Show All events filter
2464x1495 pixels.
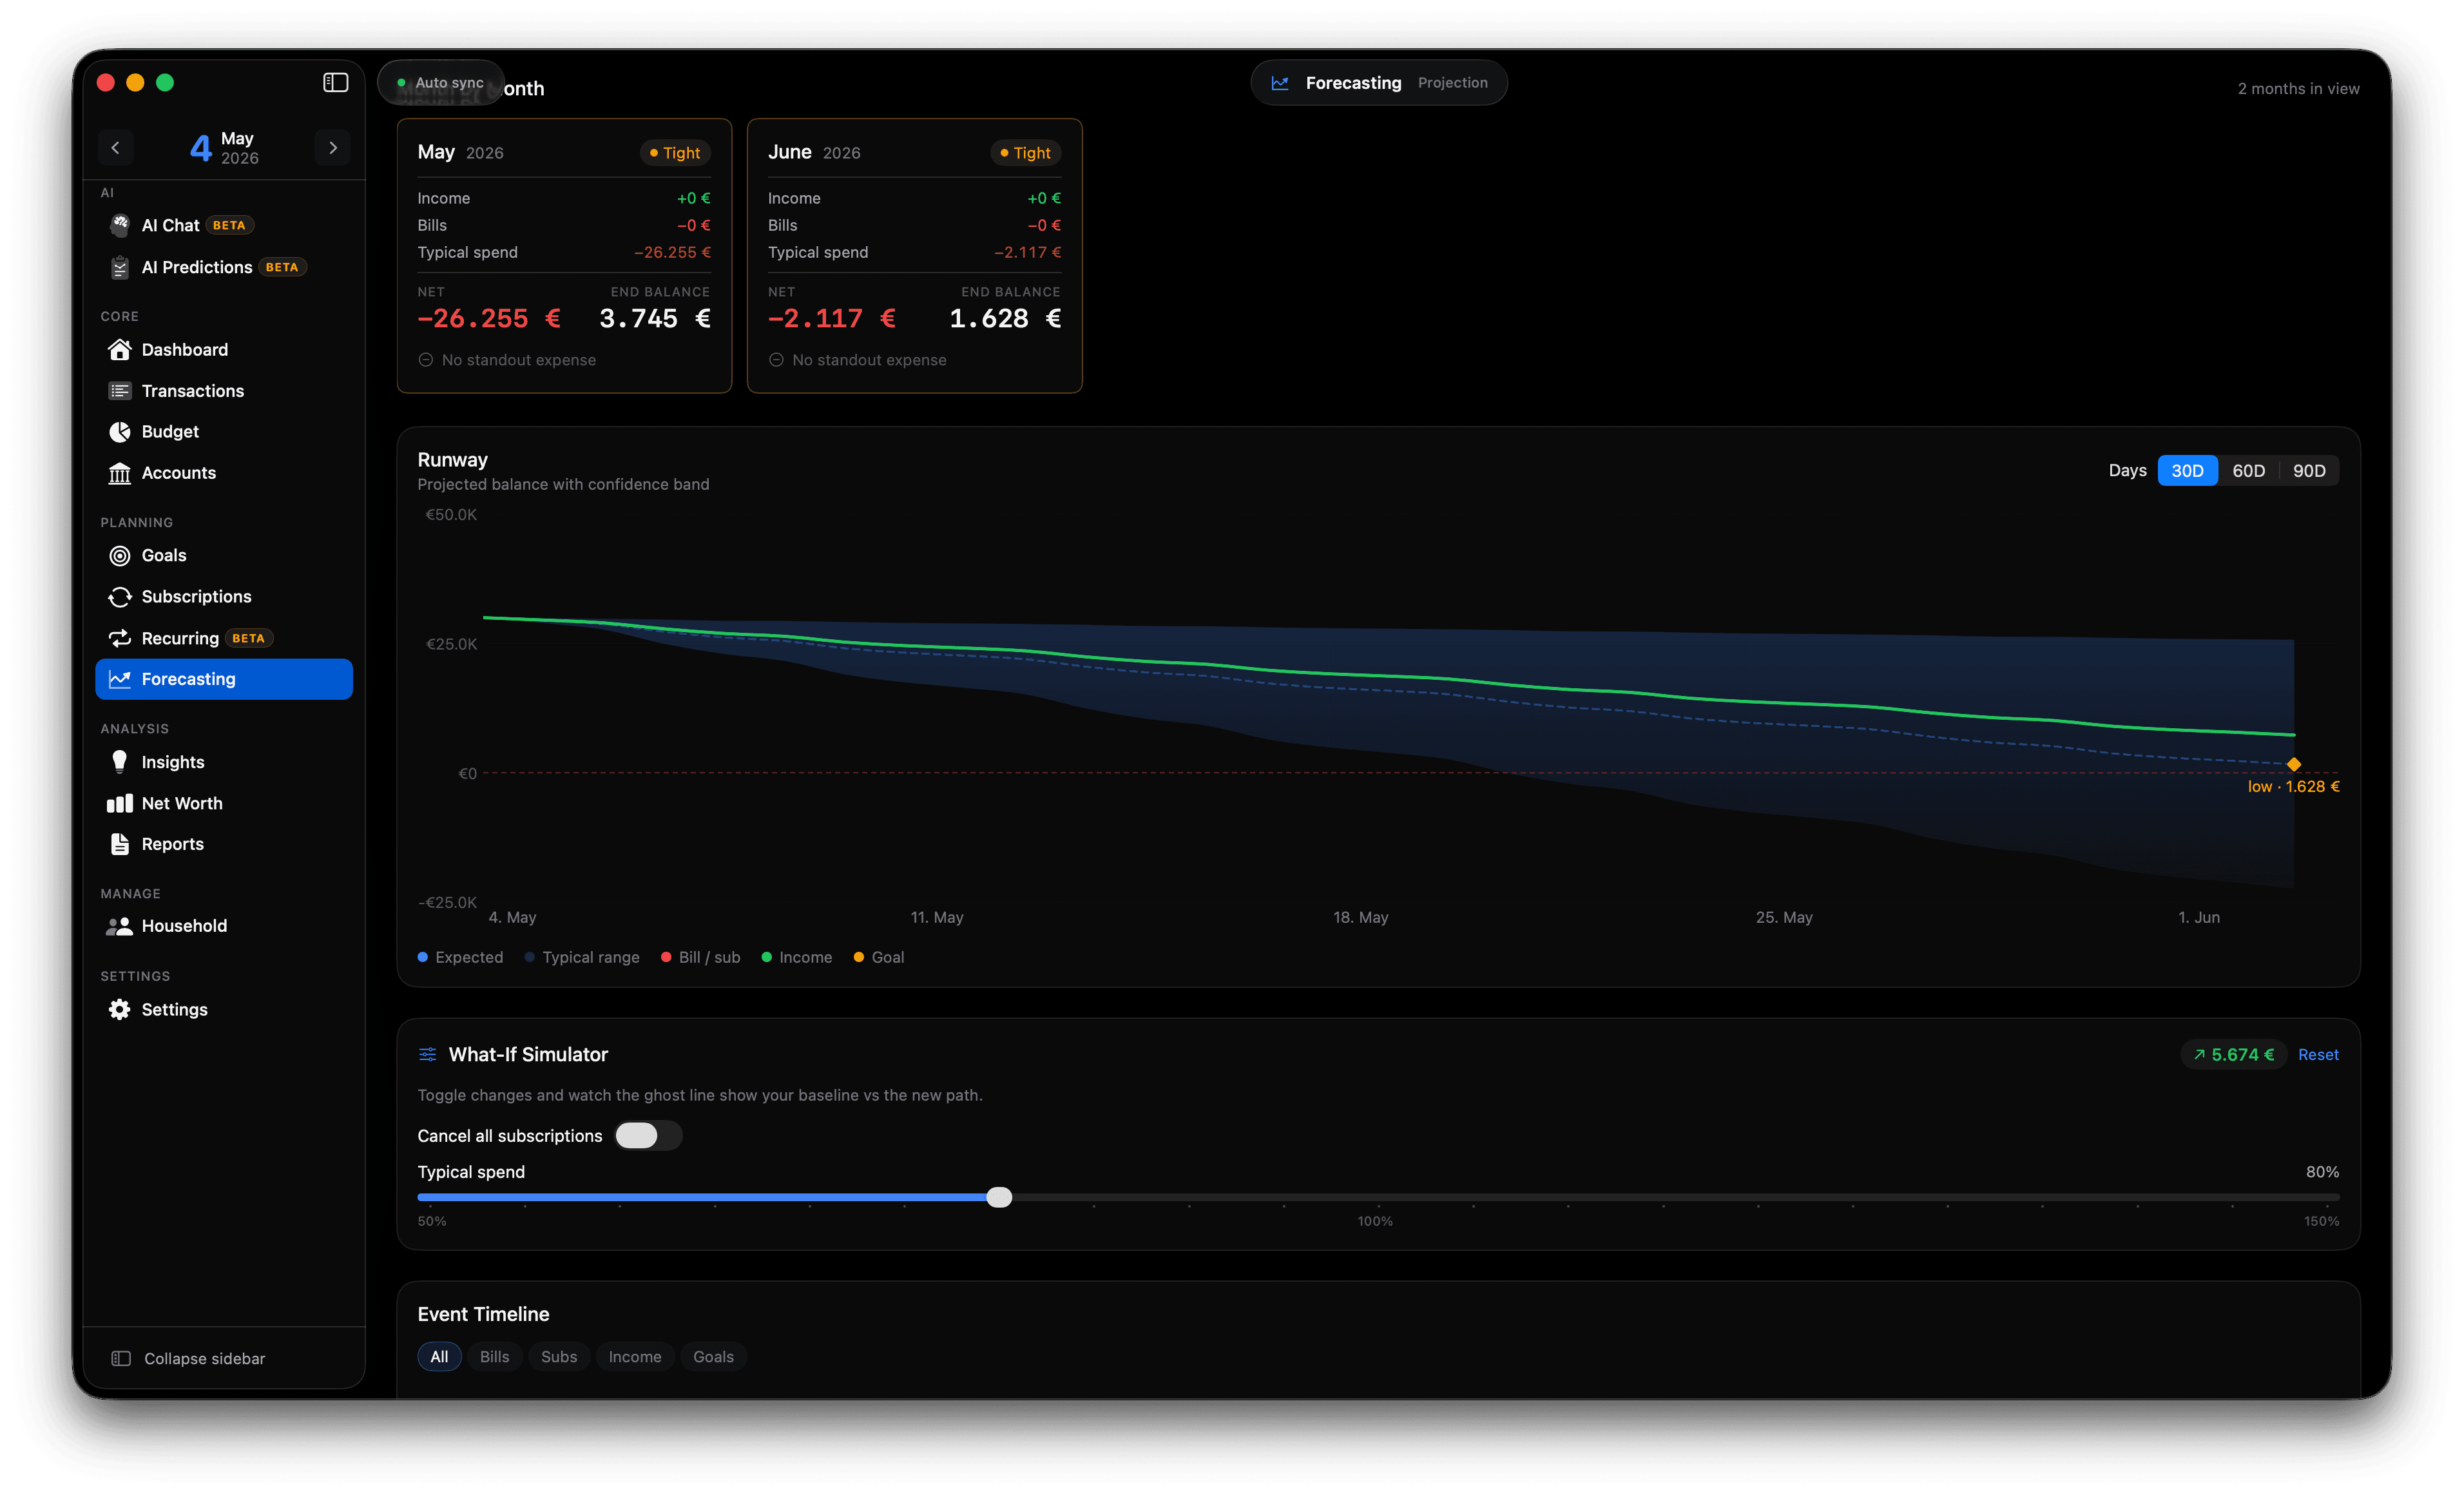[439, 1356]
